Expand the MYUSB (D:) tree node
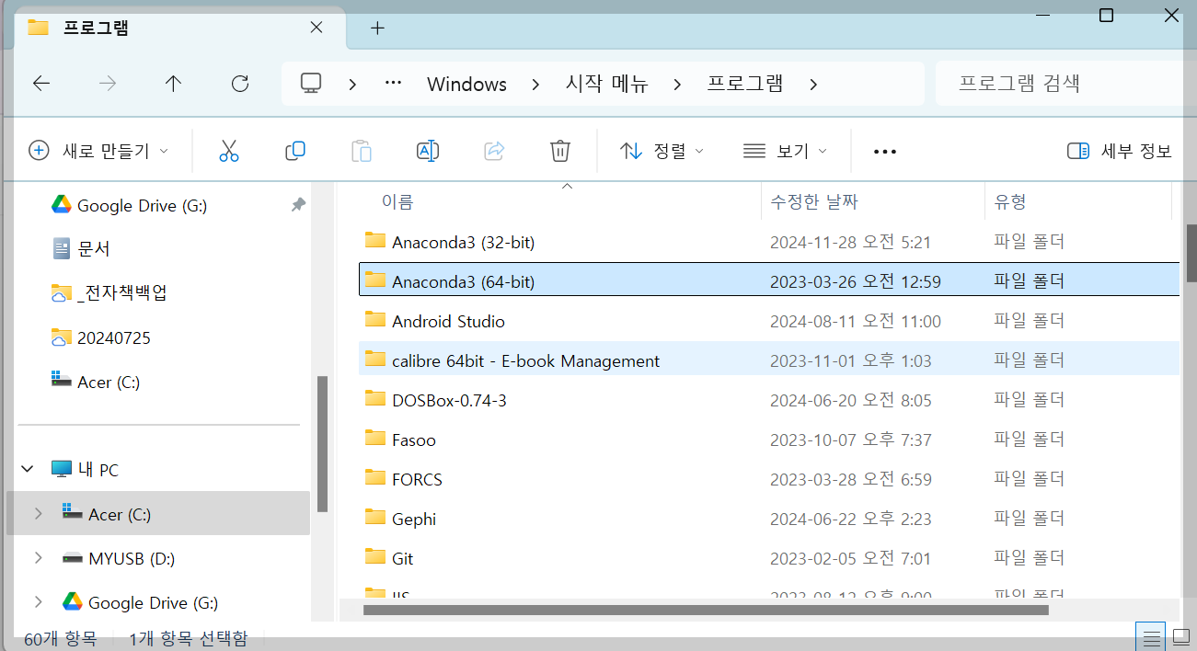 point(38,557)
